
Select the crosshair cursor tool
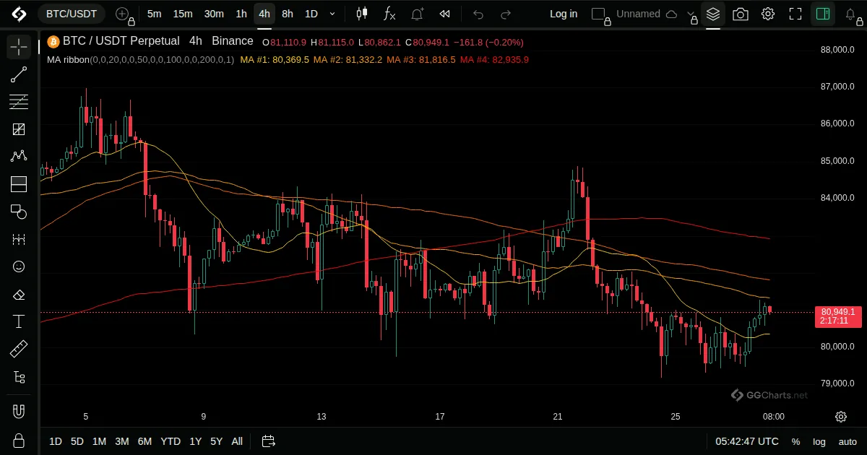click(19, 47)
